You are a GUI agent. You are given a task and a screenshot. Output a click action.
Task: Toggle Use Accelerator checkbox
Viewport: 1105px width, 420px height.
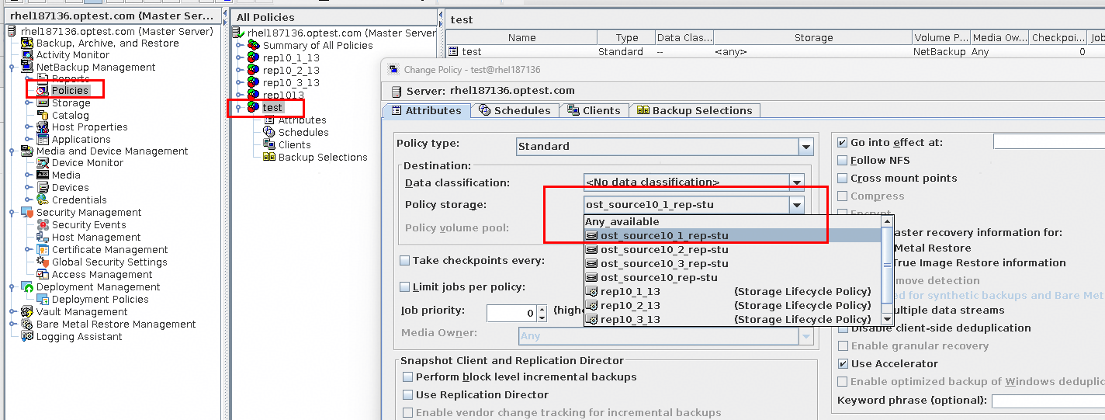coord(843,364)
